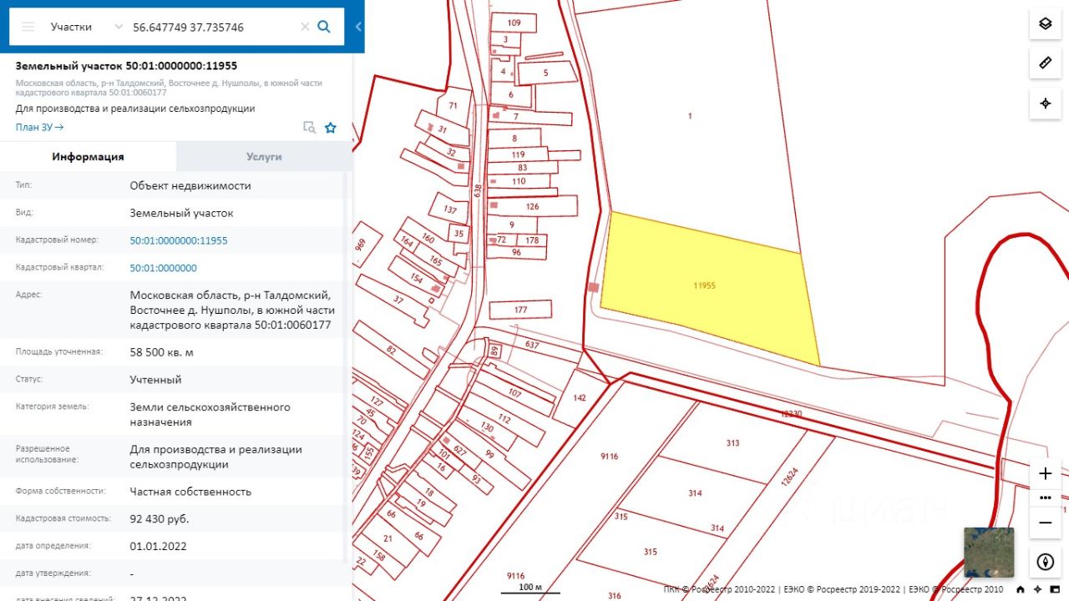Click home icon in bottom bar
The height and width of the screenshot is (601, 1069).
1021,589
